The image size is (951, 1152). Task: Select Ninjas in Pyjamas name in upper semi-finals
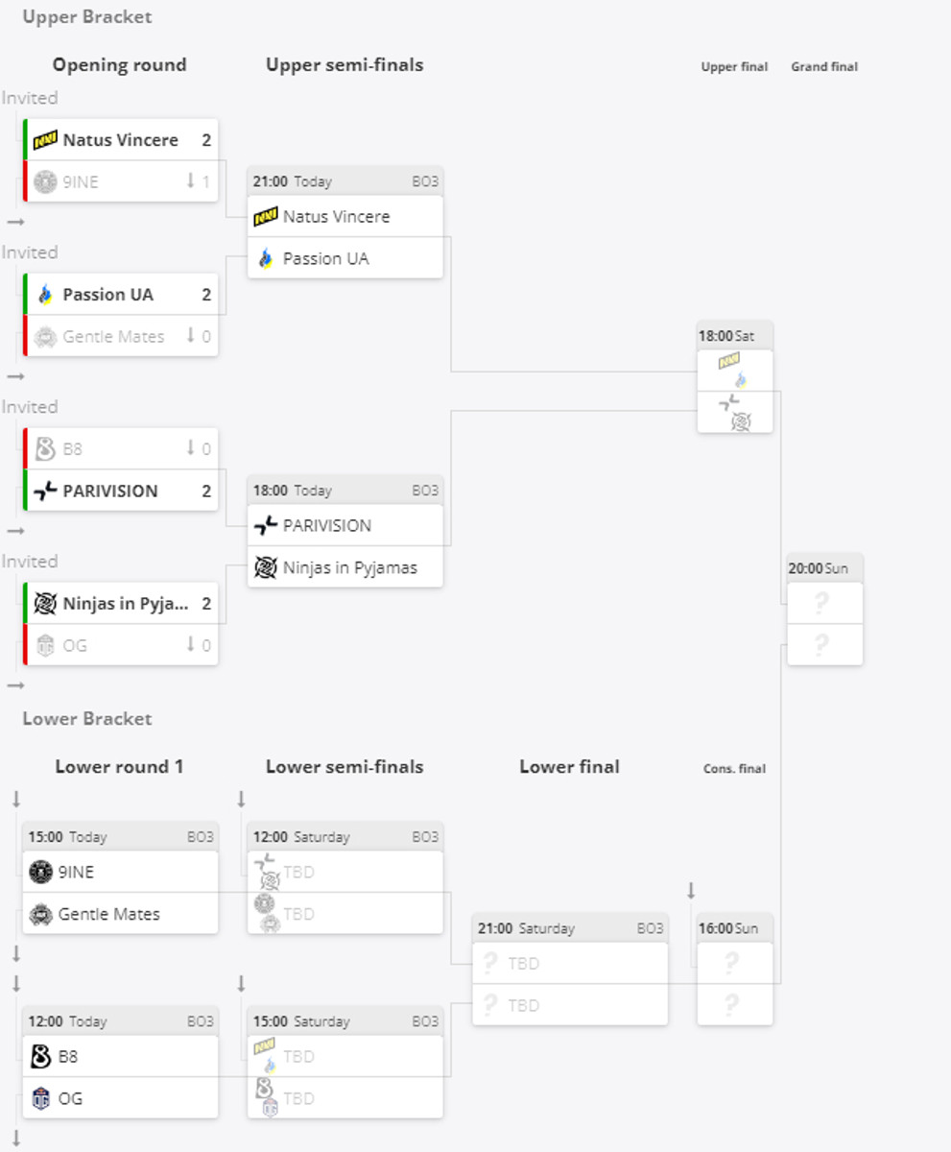point(349,567)
